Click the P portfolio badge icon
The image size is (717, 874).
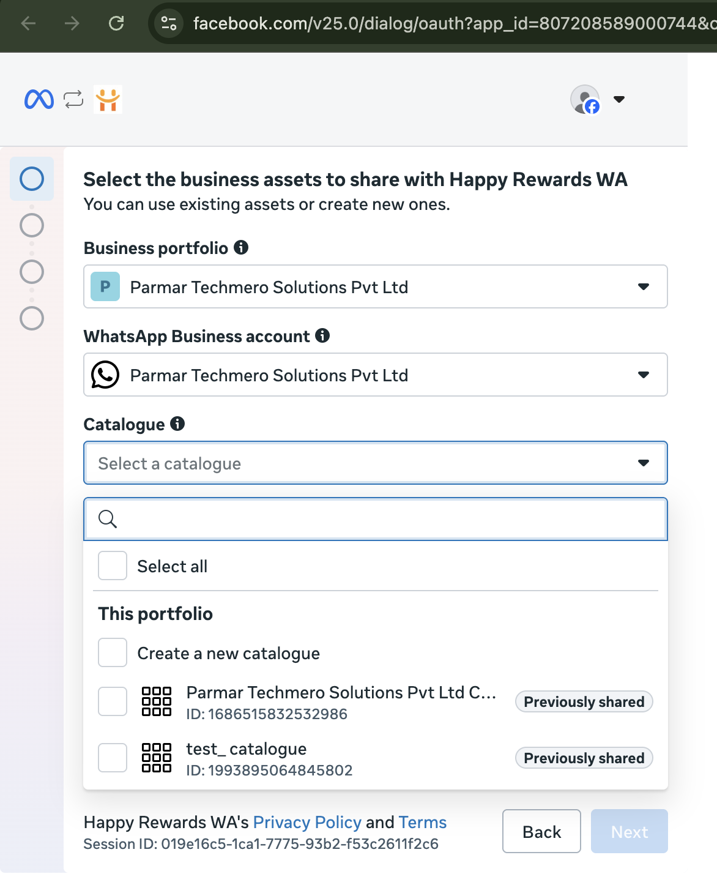click(105, 286)
